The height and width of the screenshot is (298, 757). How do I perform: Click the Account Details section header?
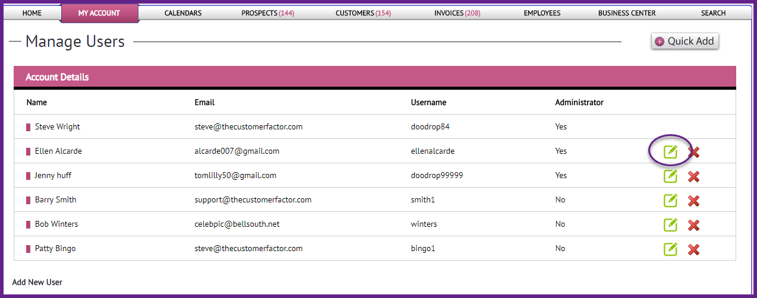375,77
